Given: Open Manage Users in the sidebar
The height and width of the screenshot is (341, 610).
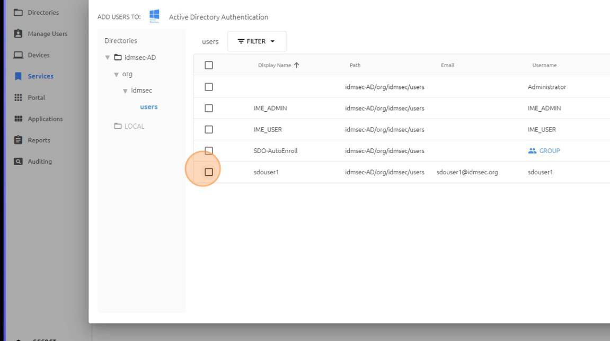Looking at the screenshot, I should pyautogui.click(x=48, y=34).
